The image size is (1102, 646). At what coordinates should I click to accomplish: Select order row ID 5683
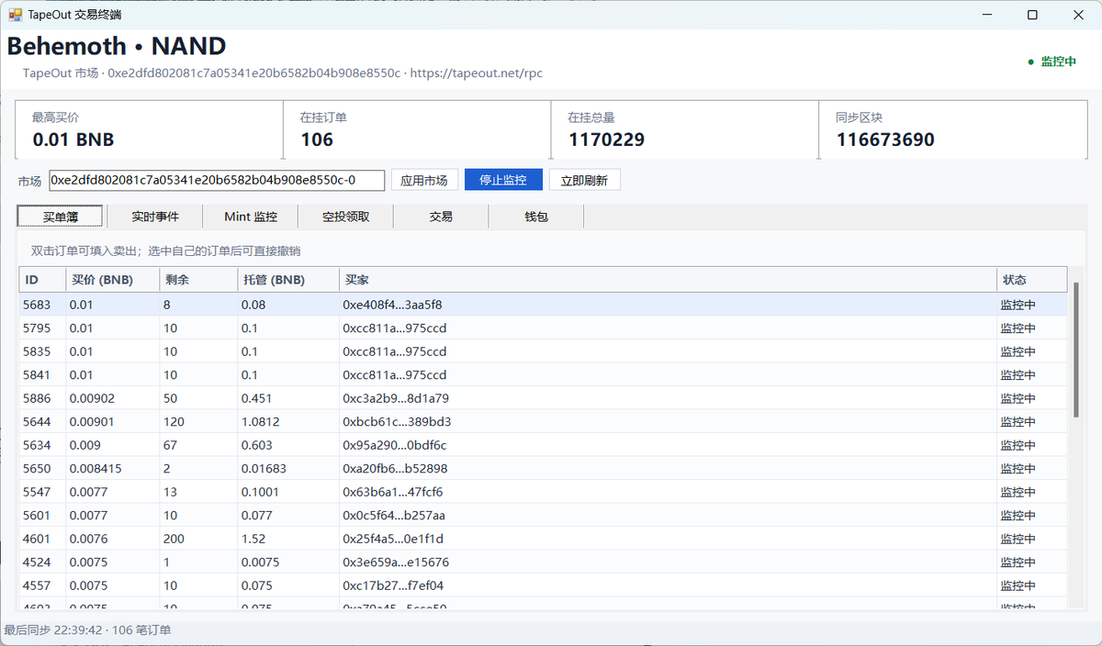pos(544,305)
